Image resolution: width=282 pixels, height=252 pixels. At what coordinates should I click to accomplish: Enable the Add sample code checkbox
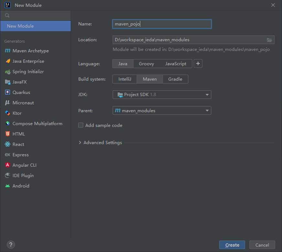coord(81,125)
